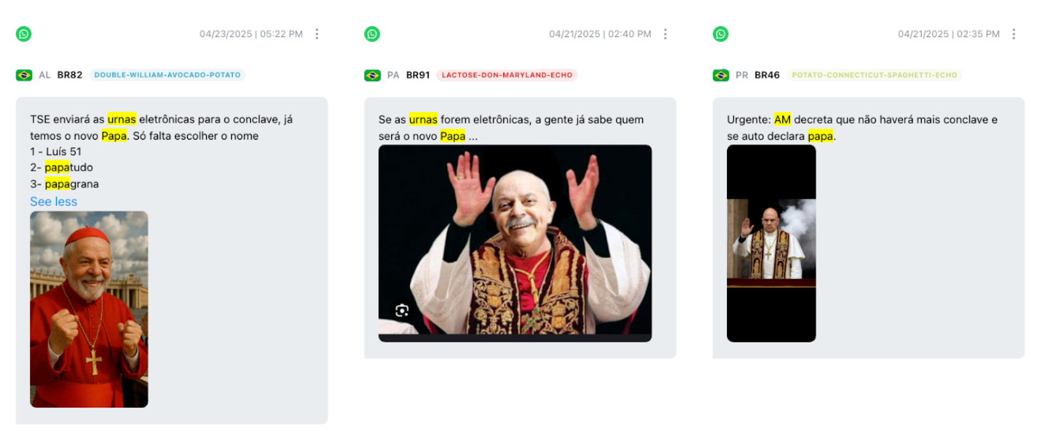Image resolution: width=1043 pixels, height=435 pixels.
Task: Open the three-dot menu beside 05:22 PM
Action: [x=317, y=34]
